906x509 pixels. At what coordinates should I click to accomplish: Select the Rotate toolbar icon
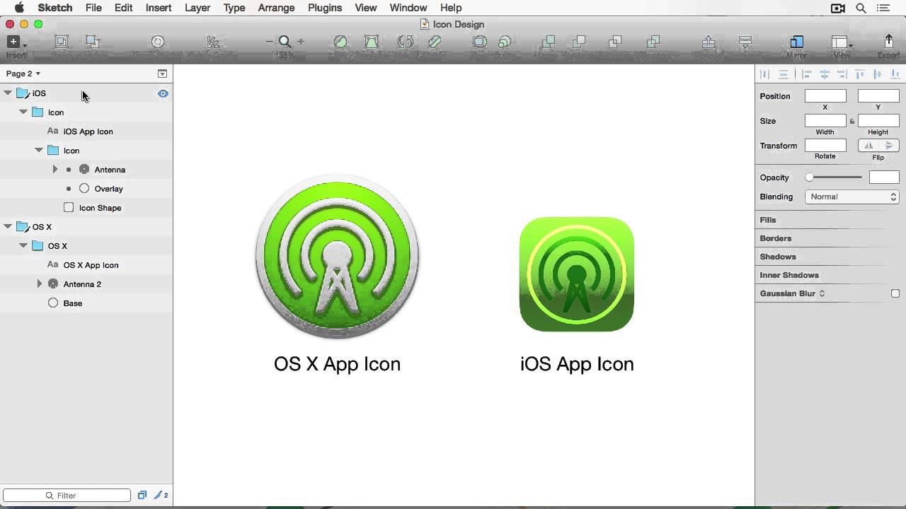pyautogui.click(x=405, y=42)
